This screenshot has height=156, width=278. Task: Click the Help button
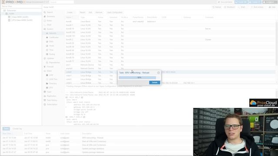point(272,7)
